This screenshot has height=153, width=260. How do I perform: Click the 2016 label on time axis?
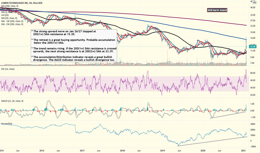pos(42,151)
